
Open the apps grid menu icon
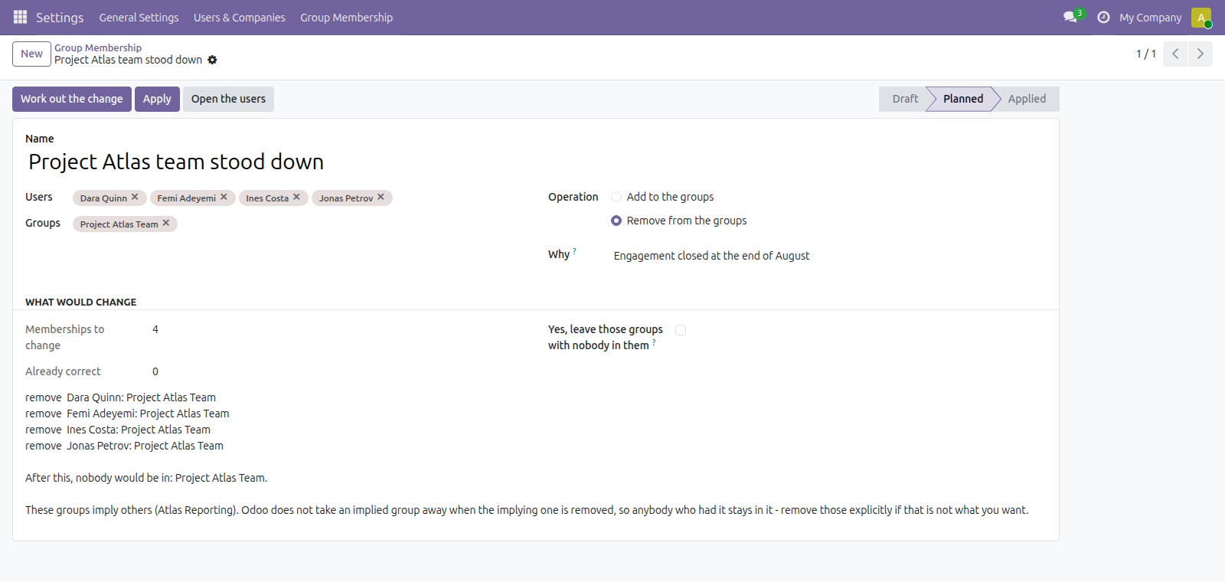21,17
